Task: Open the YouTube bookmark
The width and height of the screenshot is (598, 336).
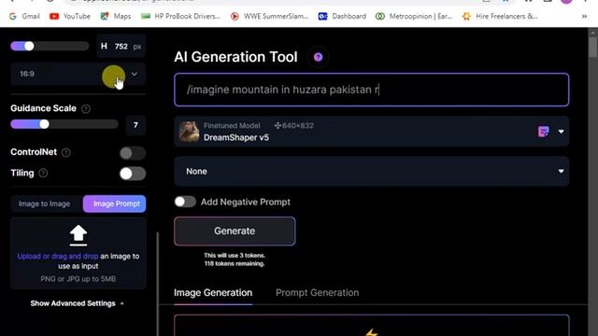Action: click(70, 17)
